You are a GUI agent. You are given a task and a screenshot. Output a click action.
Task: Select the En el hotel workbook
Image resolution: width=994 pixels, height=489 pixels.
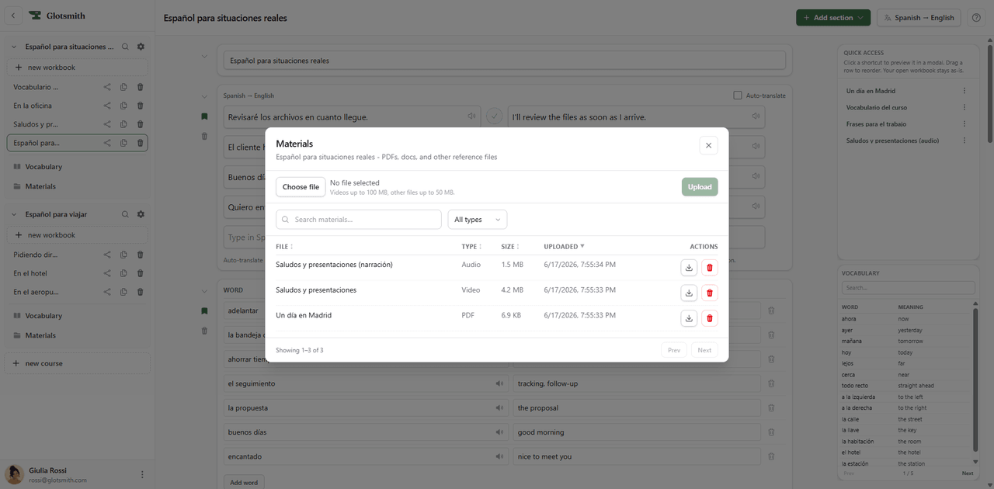pyautogui.click(x=30, y=273)
